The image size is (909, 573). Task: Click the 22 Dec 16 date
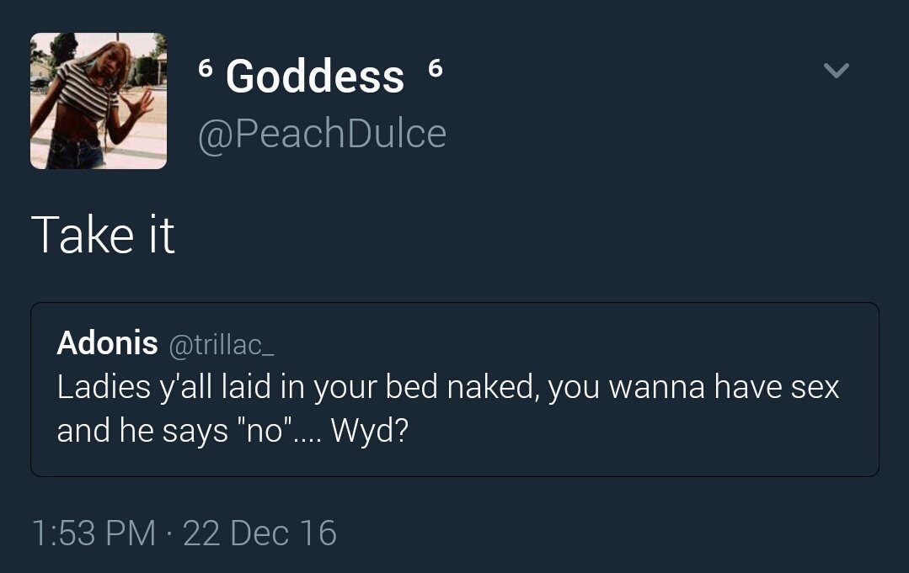pos(259,533)
